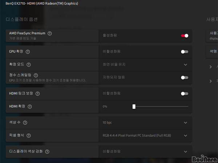Open help icon beside HDMI 확장

pos(30,106)
